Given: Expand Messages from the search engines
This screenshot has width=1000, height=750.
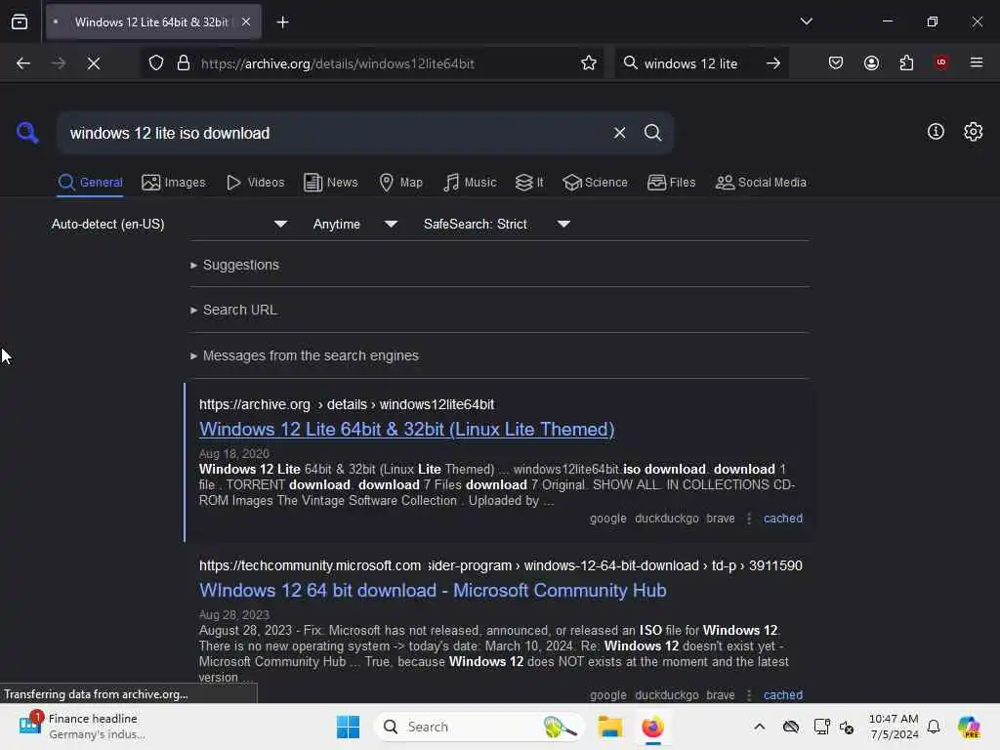Looking at the screenshot, I should [305, 355].
